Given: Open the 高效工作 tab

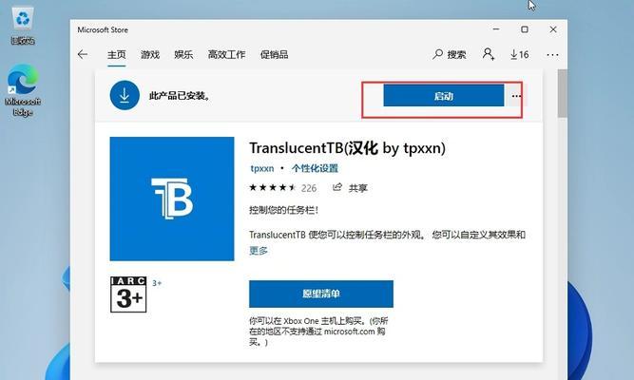Looking at the screenshot, I should click(226, 54).
